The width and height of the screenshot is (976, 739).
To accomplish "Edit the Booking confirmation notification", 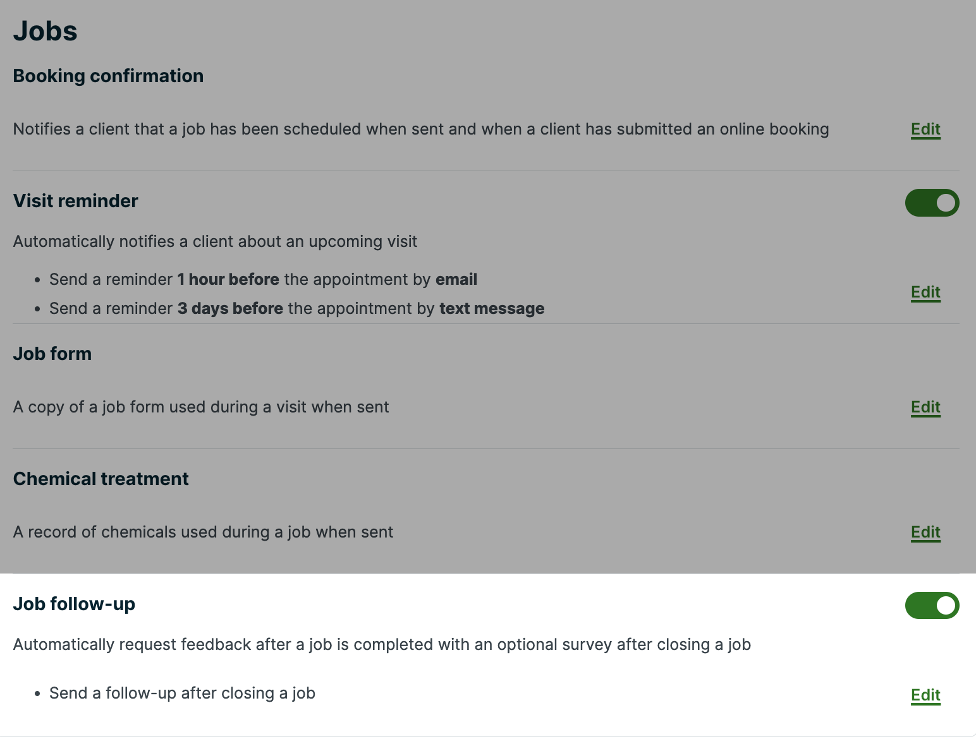I will pyautogui.click(x=925, y=129).
